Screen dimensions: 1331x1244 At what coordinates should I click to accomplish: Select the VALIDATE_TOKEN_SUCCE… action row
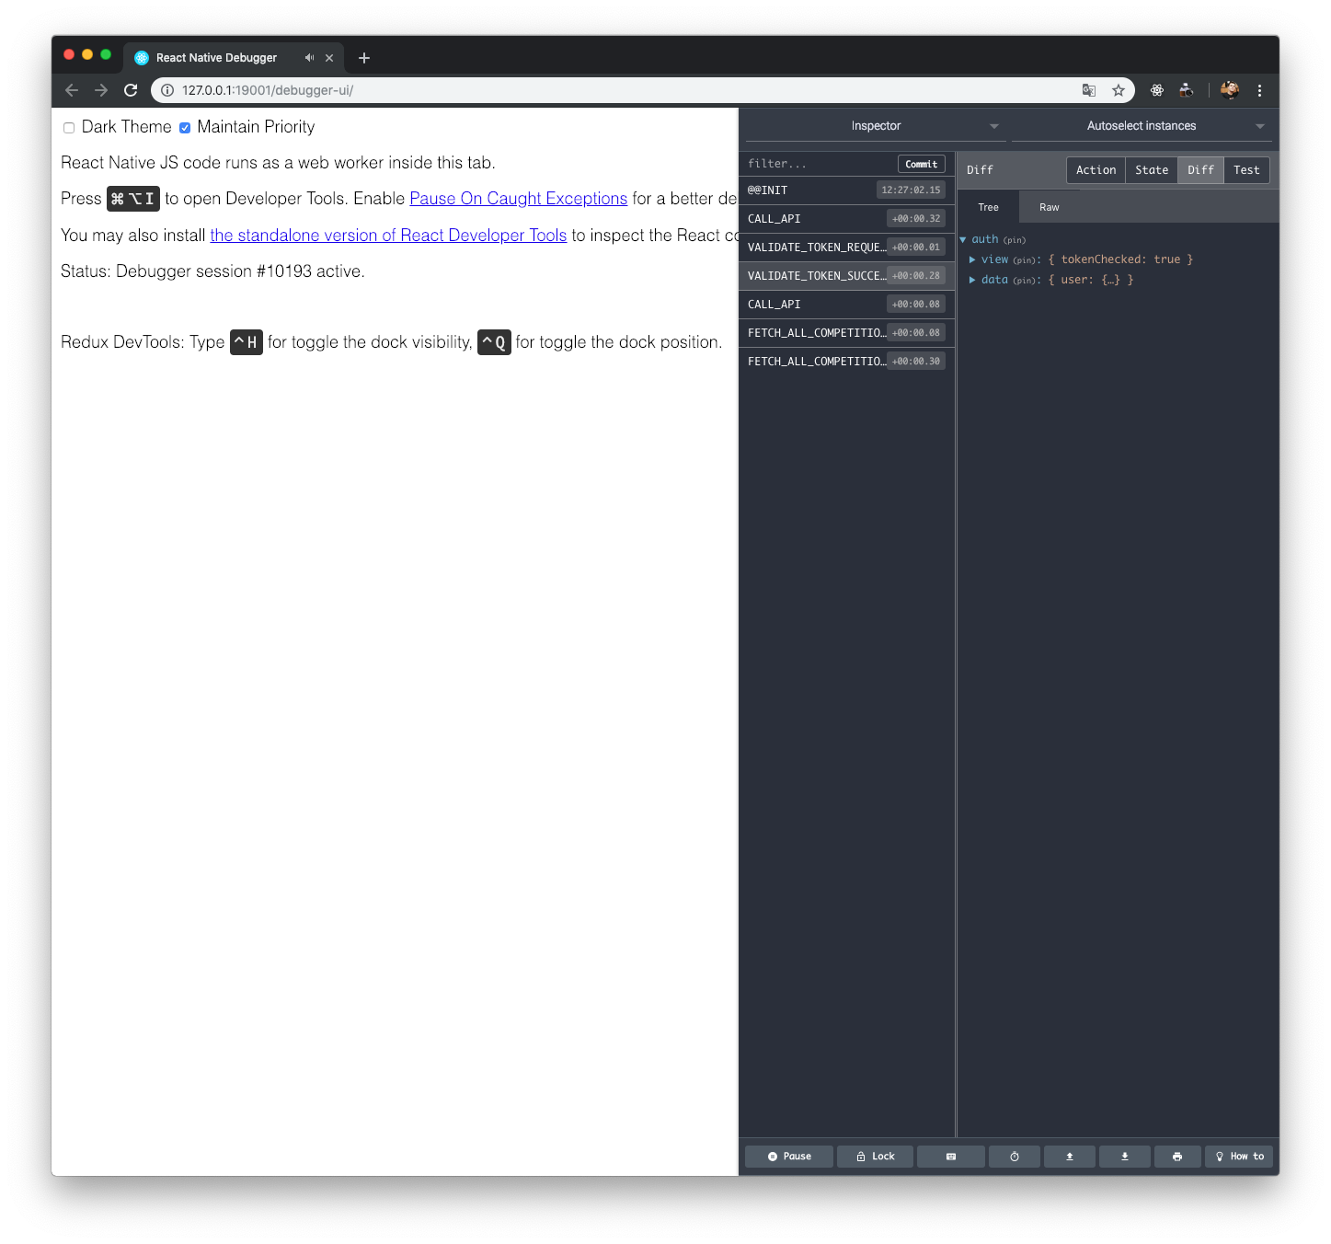tap(846, 276)
